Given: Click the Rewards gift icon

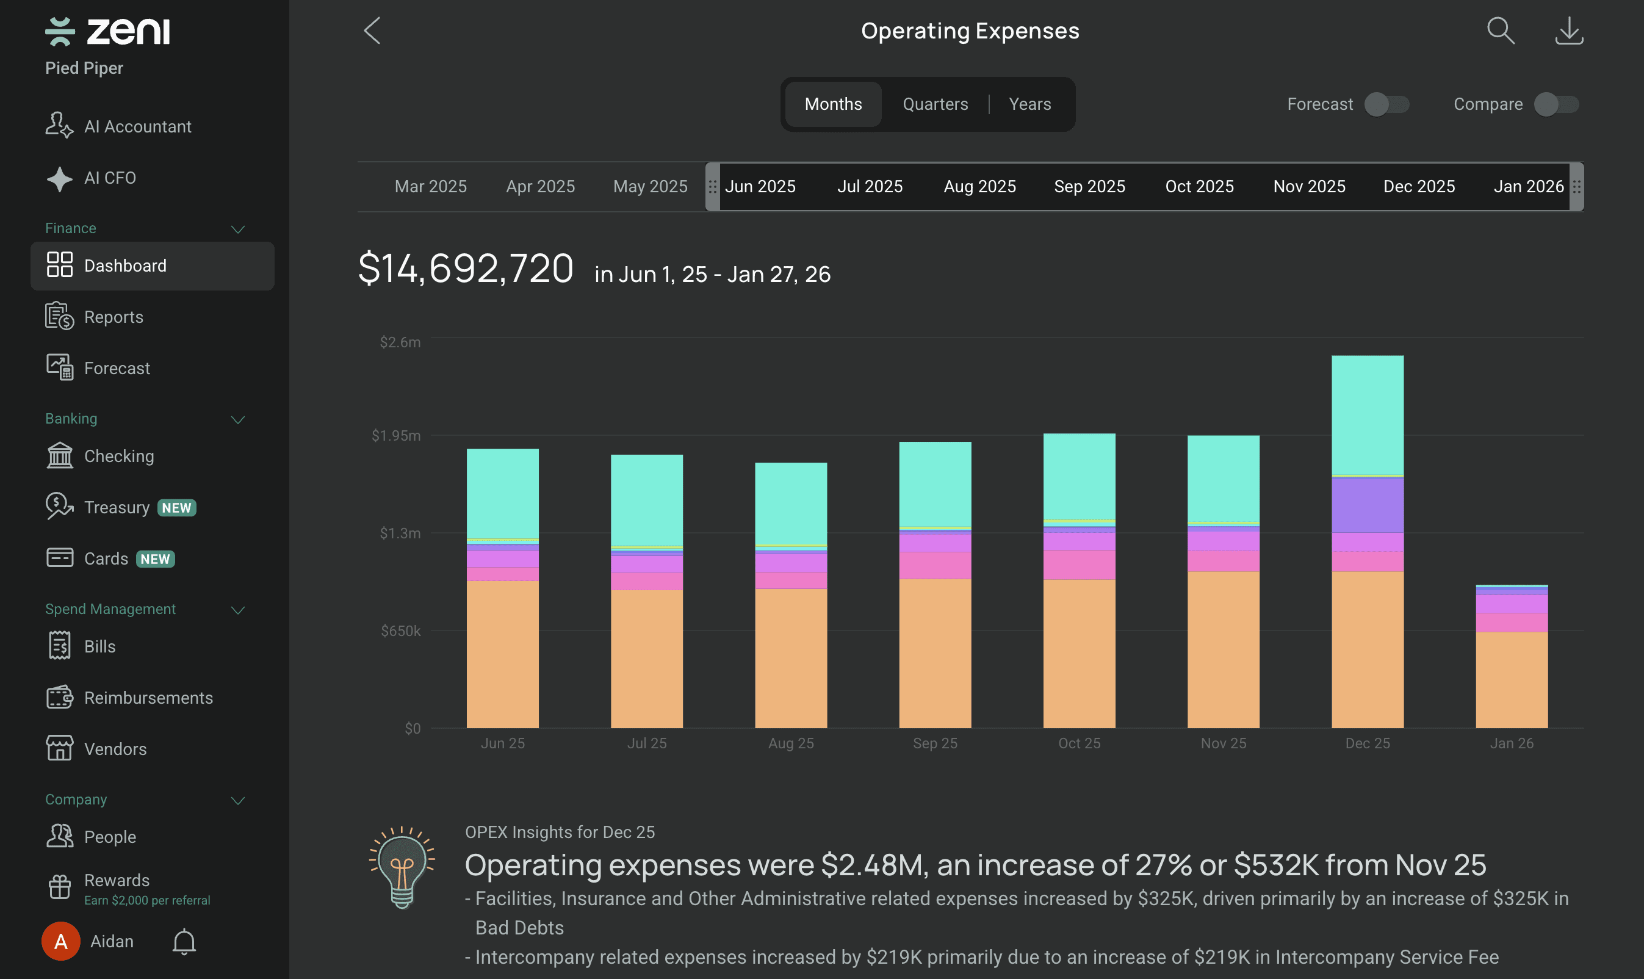Looking at the screenshot, I should click(x=59, y=887).
